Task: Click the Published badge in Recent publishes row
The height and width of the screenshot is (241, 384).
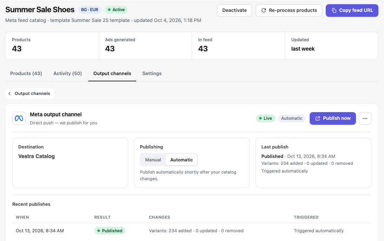Action: [110, 231]
